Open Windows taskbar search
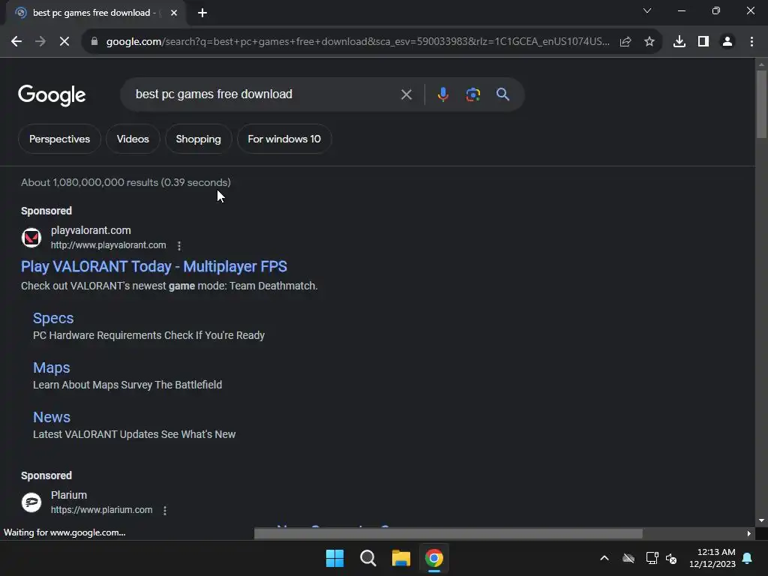768x576 pixels. (367, 558)
